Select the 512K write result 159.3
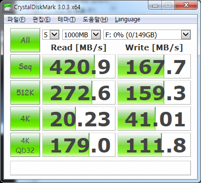The image size is (201, 183). [x=154, y=92]
